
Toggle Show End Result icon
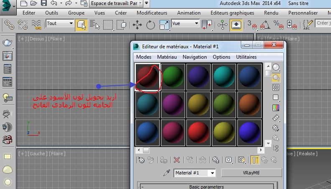[255, 160]
